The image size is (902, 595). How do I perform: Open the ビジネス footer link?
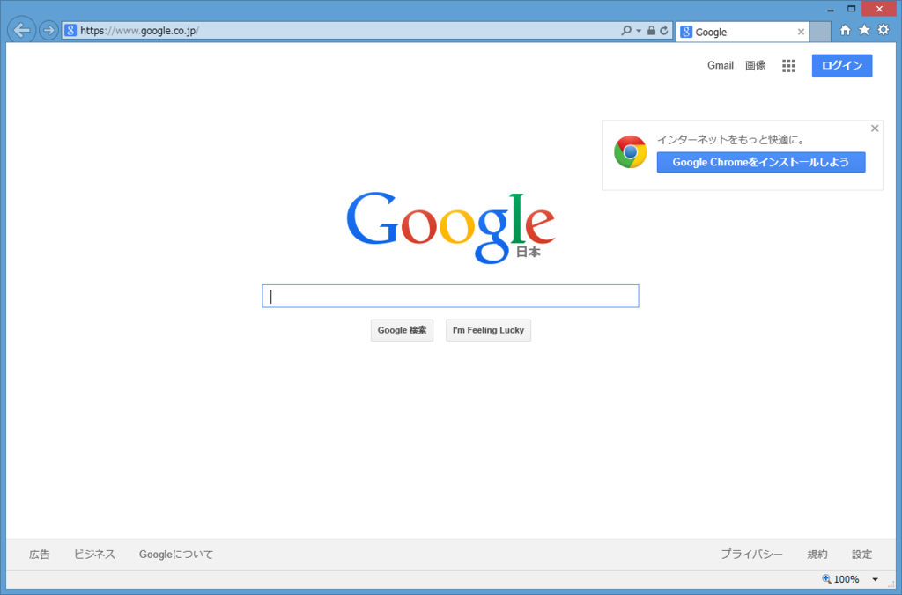point(94,555)
